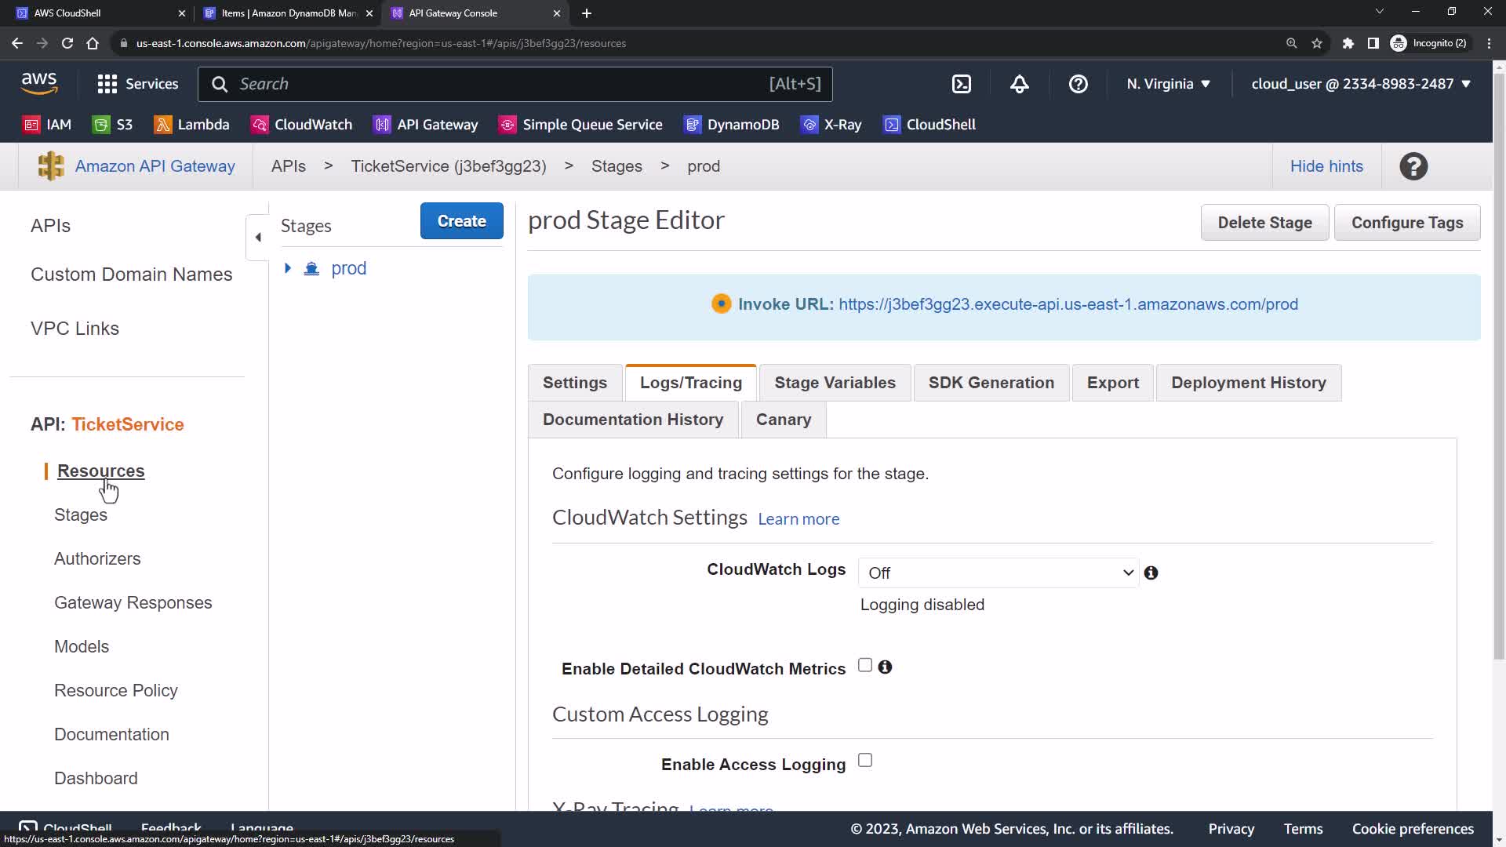Image resolution: width=1506 pixels, height=847 pixels.
Task: Open the AWS support help icon
Action: click(x=1078, y=84)
